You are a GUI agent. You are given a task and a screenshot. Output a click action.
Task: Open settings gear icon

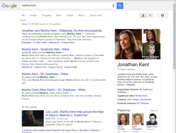tap(162, 15)
